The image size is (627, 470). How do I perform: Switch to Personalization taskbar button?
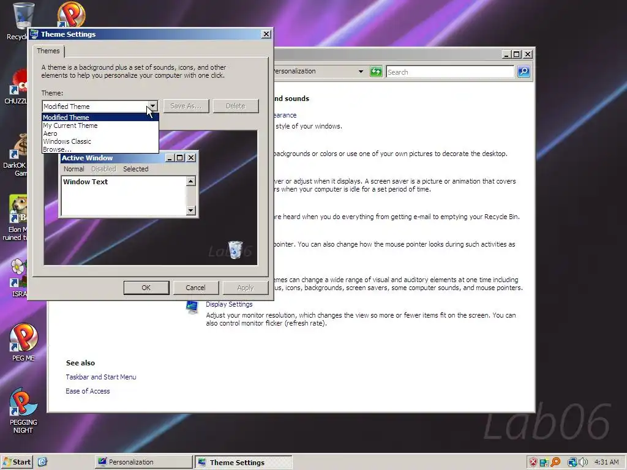(x=143, y=462)
